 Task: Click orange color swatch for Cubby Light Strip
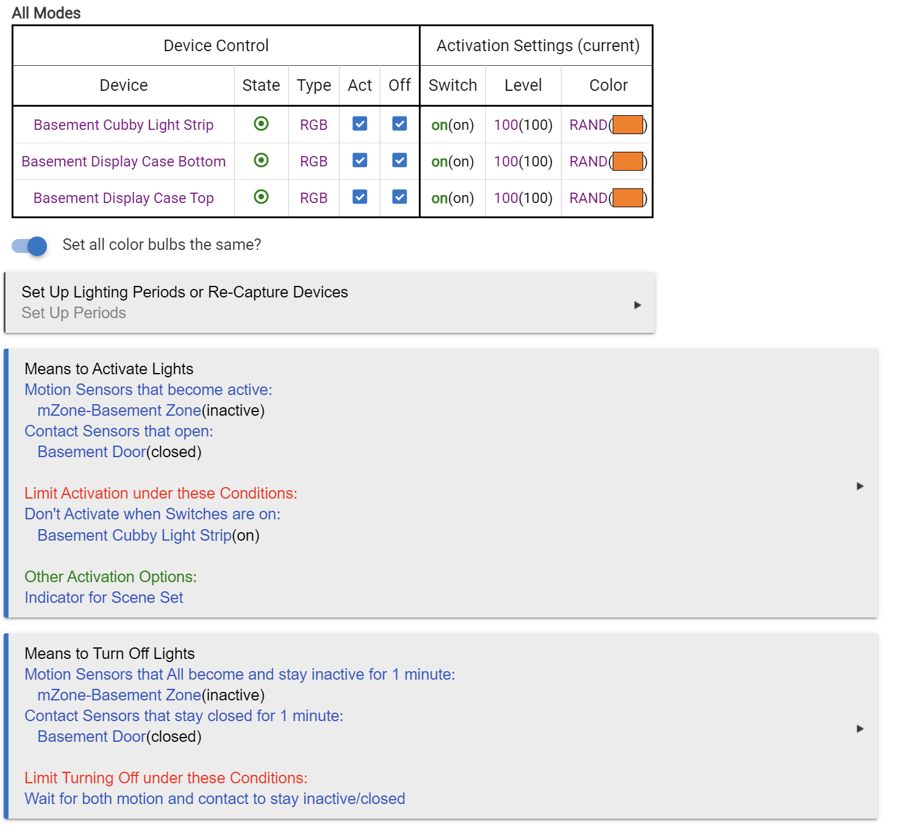point(627,125)
